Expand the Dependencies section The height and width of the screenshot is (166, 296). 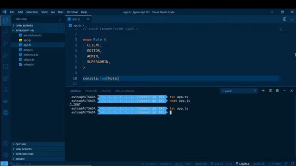38,154
